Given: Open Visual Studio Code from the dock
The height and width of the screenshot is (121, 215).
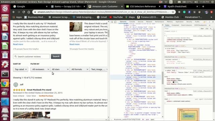Looking at the screenshot, I should 5,102.
